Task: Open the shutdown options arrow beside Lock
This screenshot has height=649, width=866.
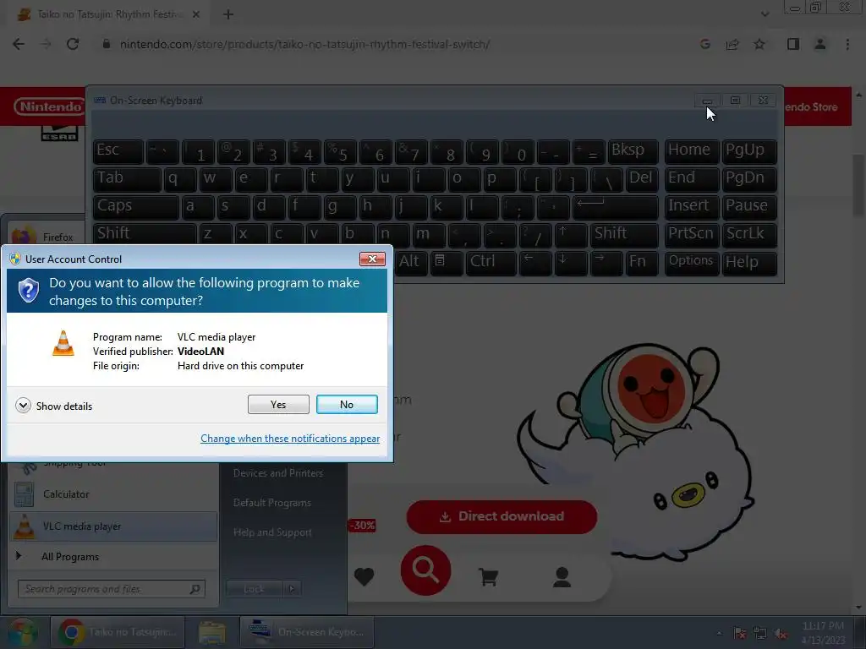Action: pos(292,589)
